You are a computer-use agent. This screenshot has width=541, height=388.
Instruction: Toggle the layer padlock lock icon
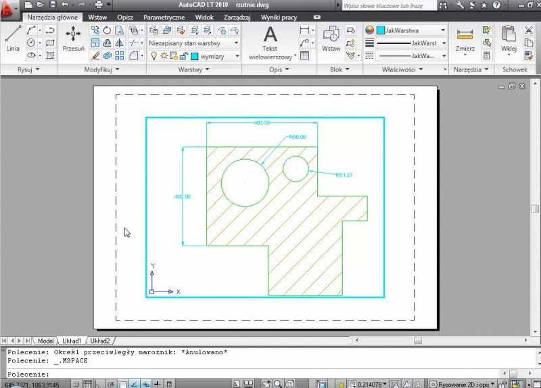pos(183,56)
